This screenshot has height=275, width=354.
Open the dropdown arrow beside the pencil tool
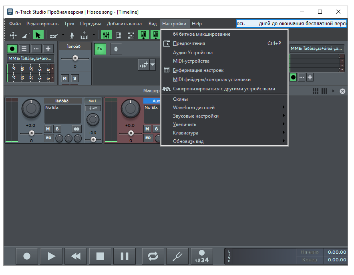tap(63, 35)
